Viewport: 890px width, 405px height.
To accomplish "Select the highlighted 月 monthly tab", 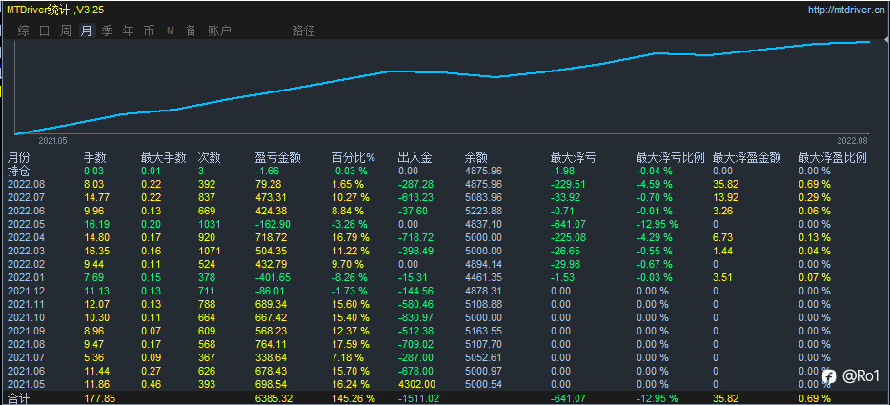I will click(87, 30).
